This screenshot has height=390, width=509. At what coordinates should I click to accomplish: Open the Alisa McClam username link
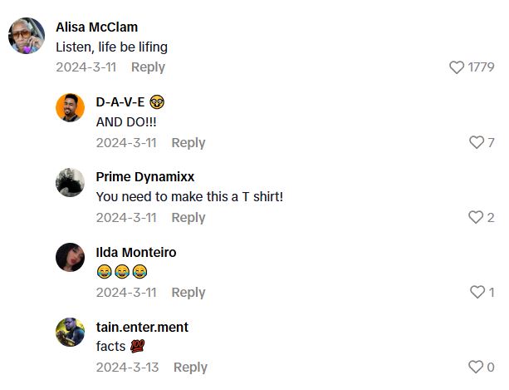click(97, 27)
